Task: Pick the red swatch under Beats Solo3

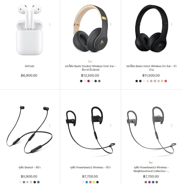Action: point(166,81)
